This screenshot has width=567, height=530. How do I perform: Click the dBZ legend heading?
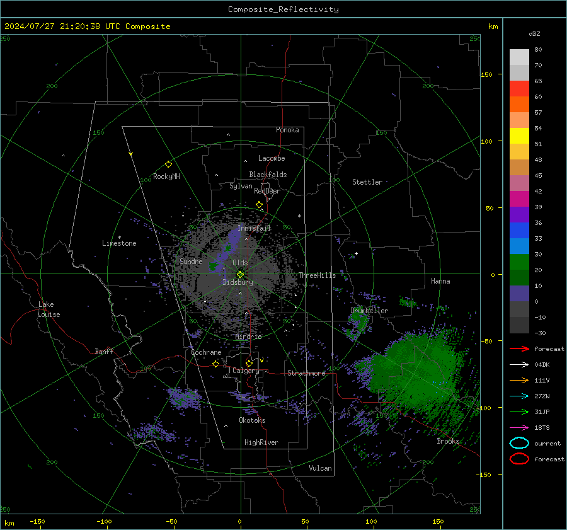[x=534, y=33]
